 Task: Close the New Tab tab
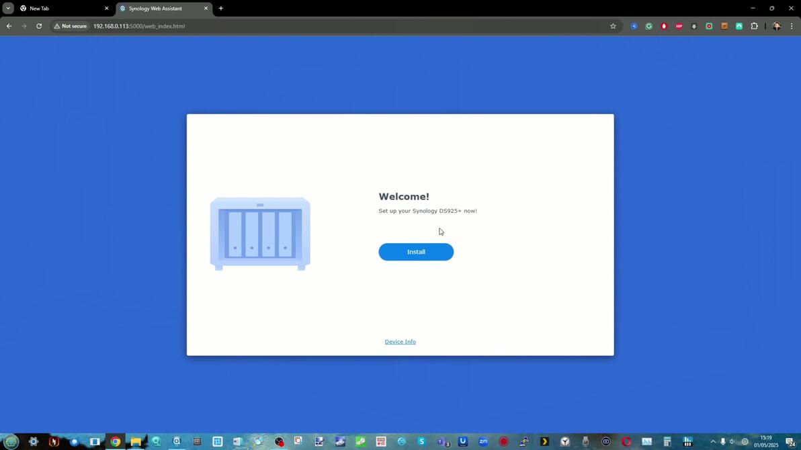click(106, 8)
